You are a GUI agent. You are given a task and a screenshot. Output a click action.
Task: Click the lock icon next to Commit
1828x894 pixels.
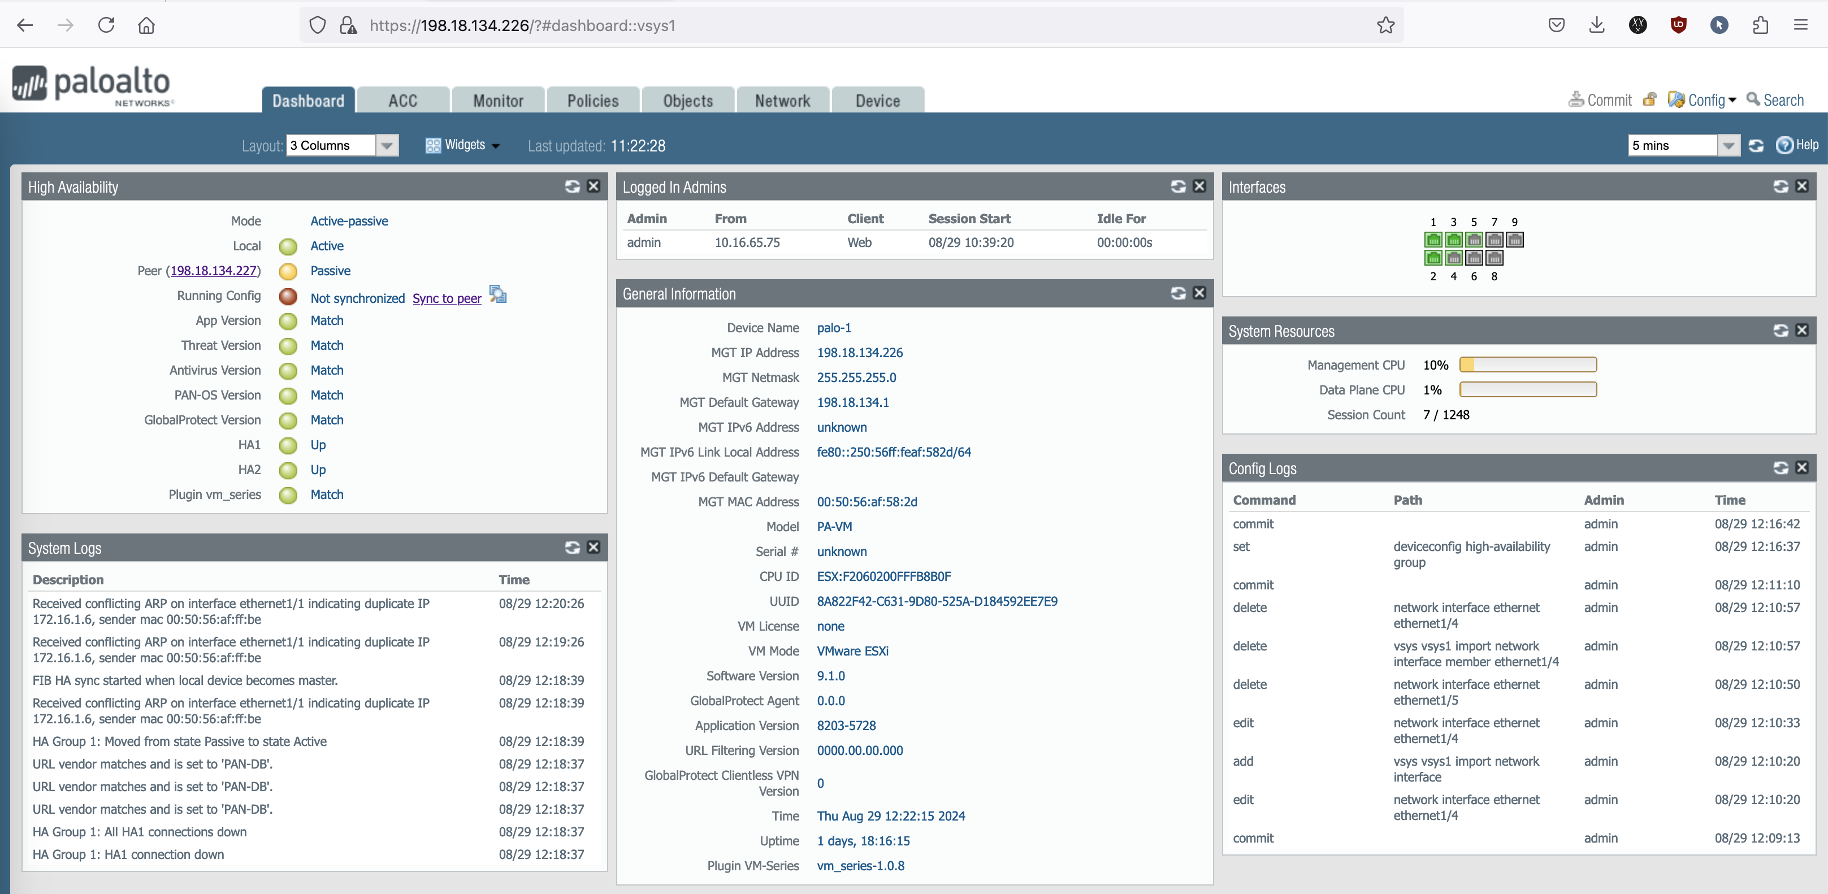[x=1650, y=100]
